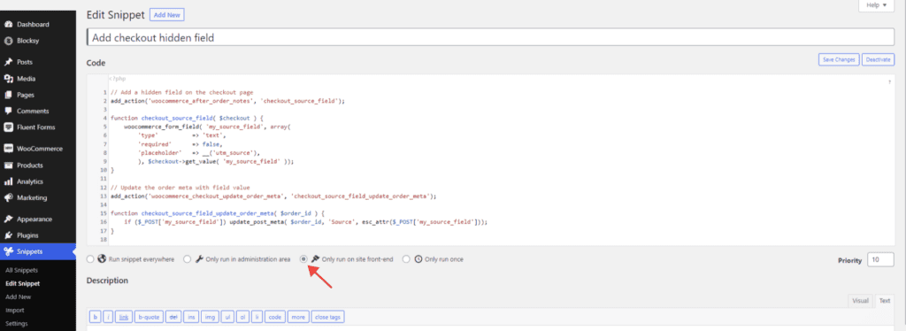Click the globe icon beside Run snippet everywhere

102,259
